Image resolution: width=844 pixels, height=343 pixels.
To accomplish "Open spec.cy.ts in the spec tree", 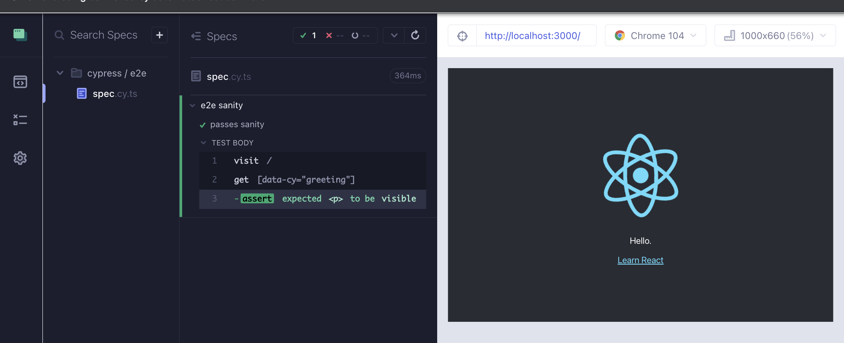I will [115, 94].
